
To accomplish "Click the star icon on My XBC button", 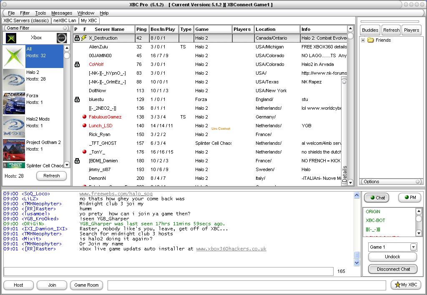I will pyautogui.click(x=397, y=285).
